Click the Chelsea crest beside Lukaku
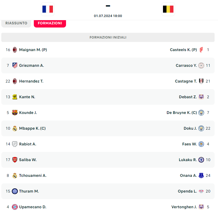The image size is (218, 219). pos(201,160)
